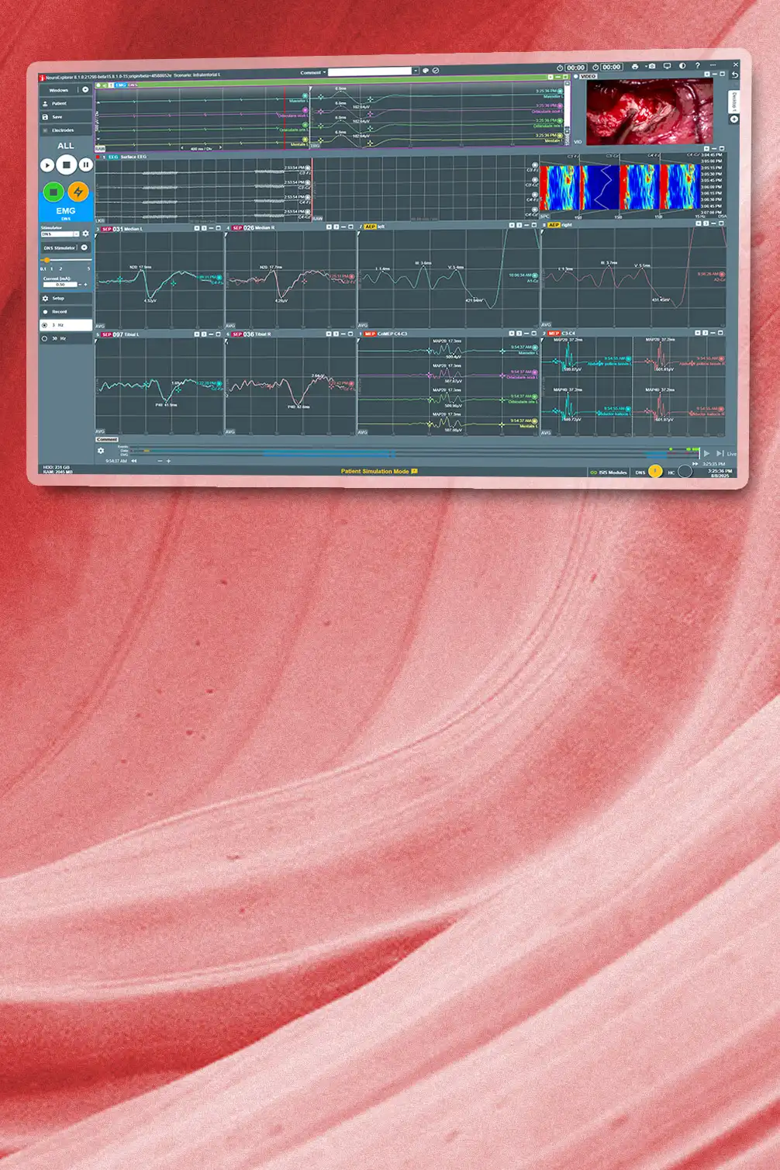780x1170 pixels.
Task: Adjust the stimulator intensity slider
Action: tap(47, 260)
